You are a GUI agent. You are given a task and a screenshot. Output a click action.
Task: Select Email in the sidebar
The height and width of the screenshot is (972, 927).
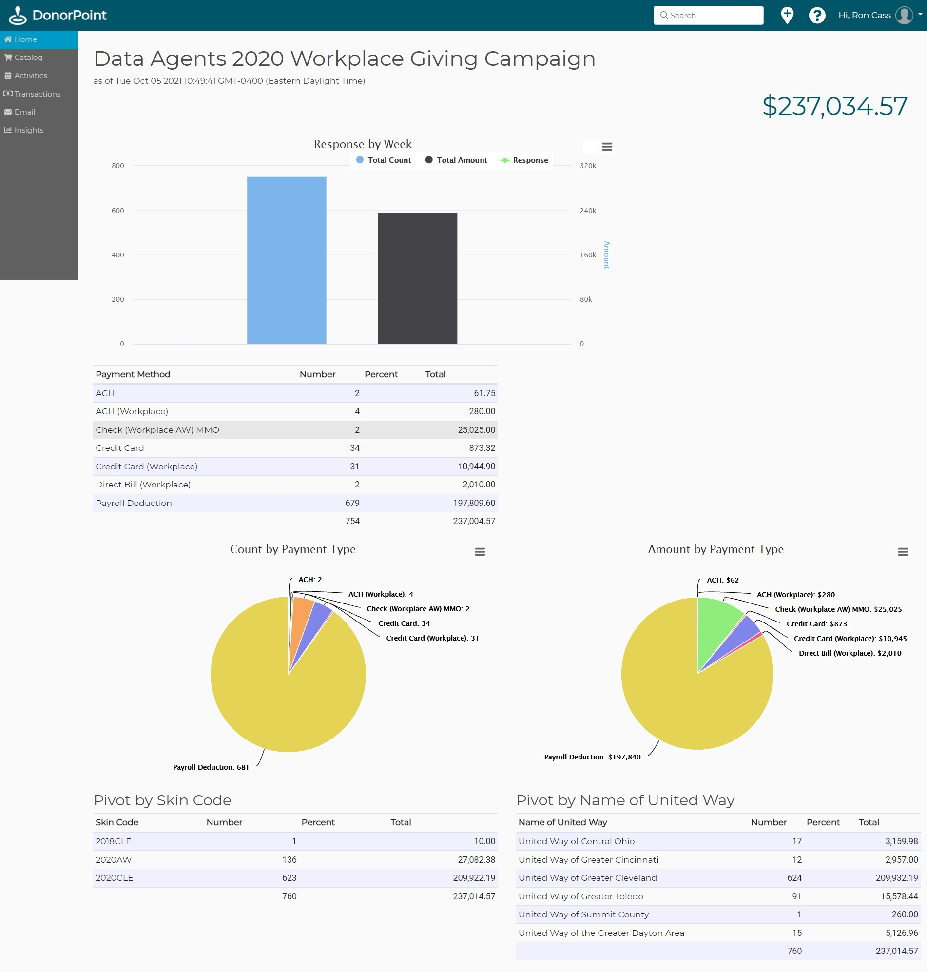click(x=25, y=112)
